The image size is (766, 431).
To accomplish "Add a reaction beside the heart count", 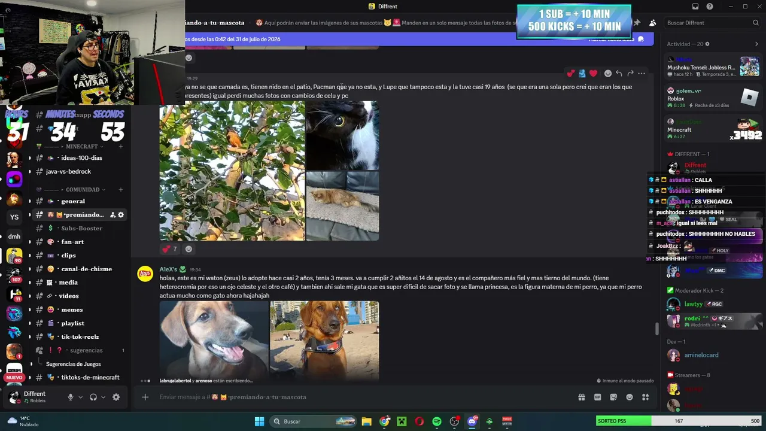I will point(189,249).
